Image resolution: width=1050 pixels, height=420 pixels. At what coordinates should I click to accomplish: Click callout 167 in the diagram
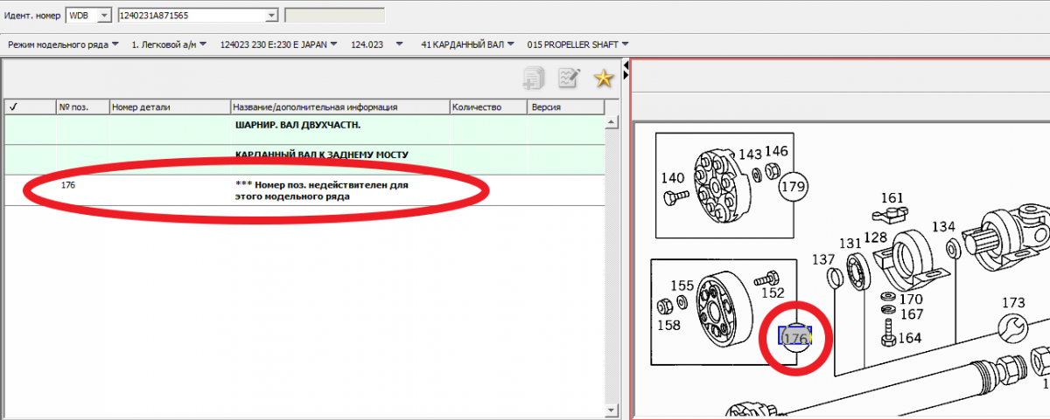(911, 315)
